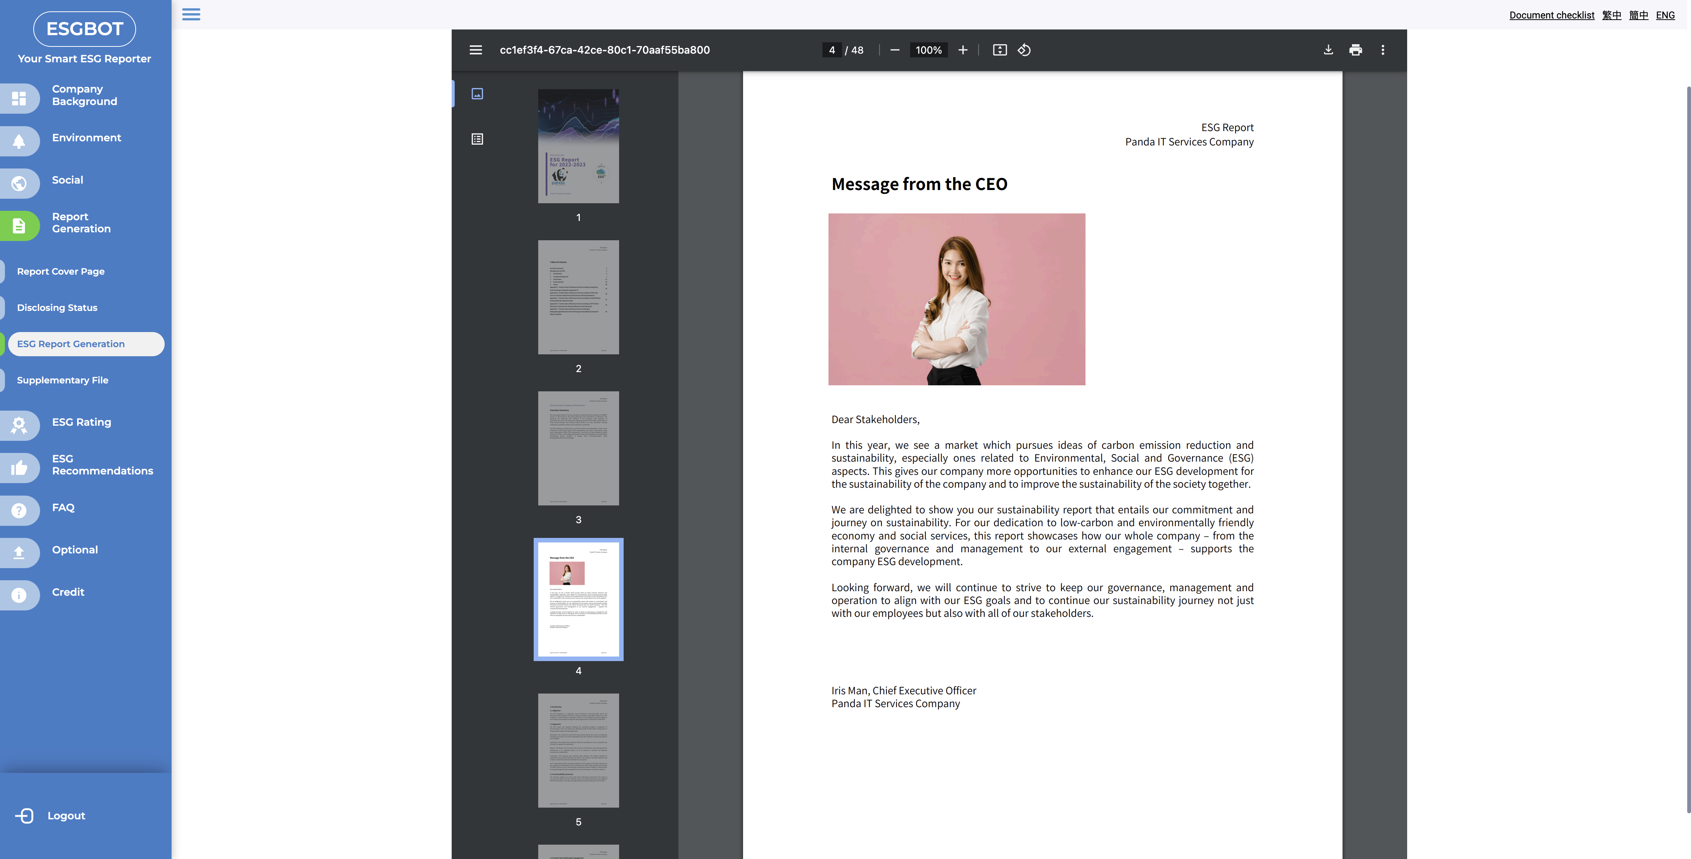Open the Document checklist link
1691x859 pixels.
[1551, 15]
